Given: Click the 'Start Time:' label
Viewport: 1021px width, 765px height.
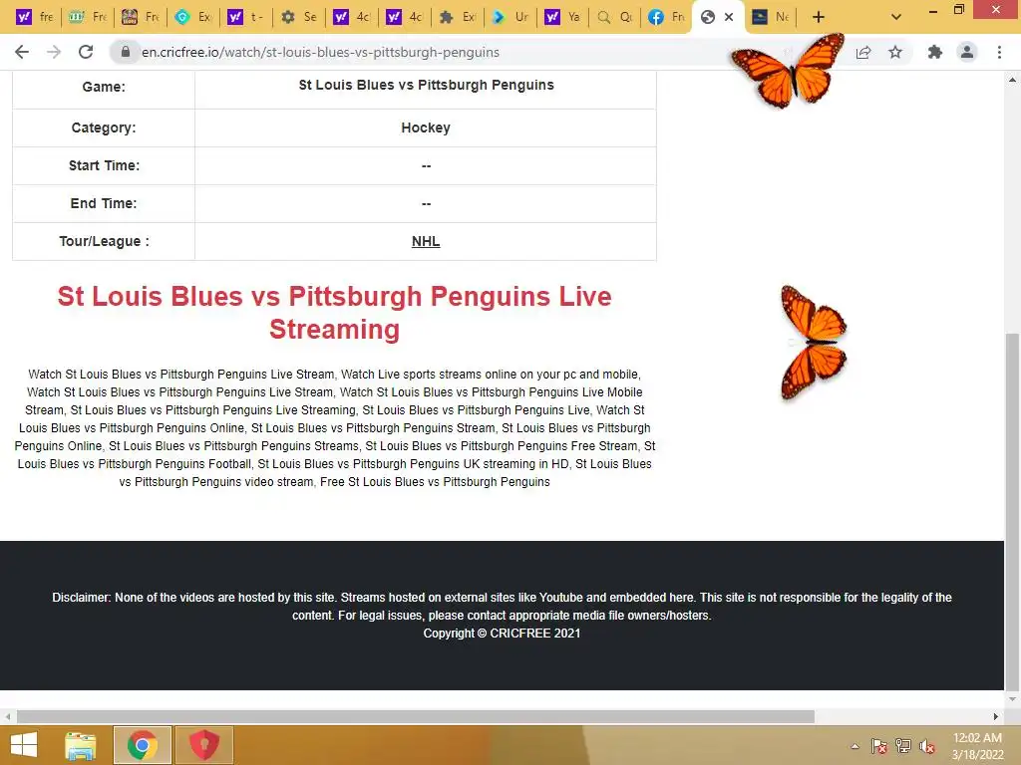Looking at the screenshot, I should tap(104, 165).
